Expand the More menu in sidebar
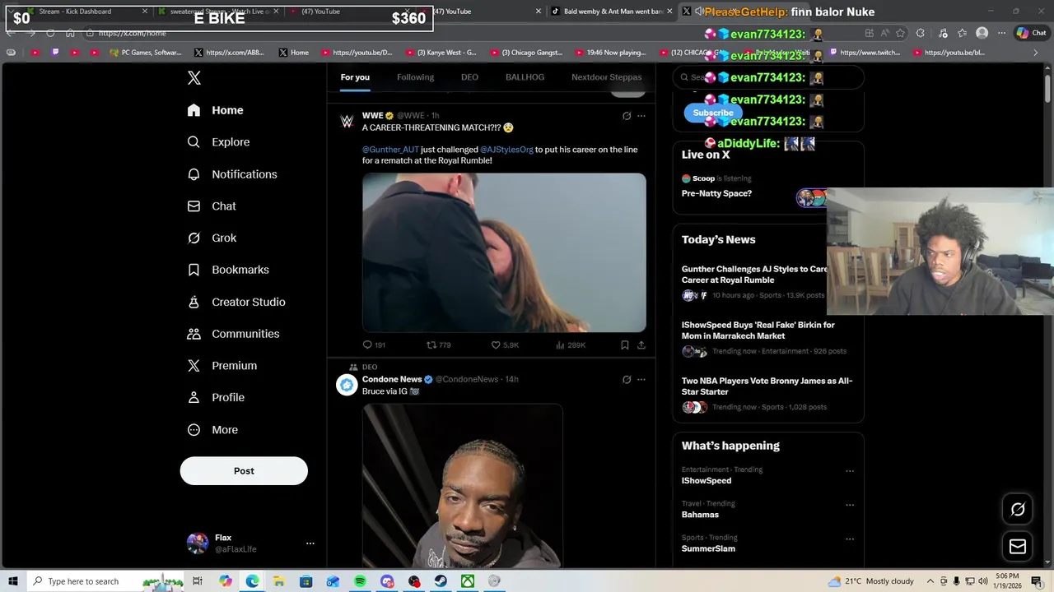This screenshot has width=1054, height=592. coord(212,430)
